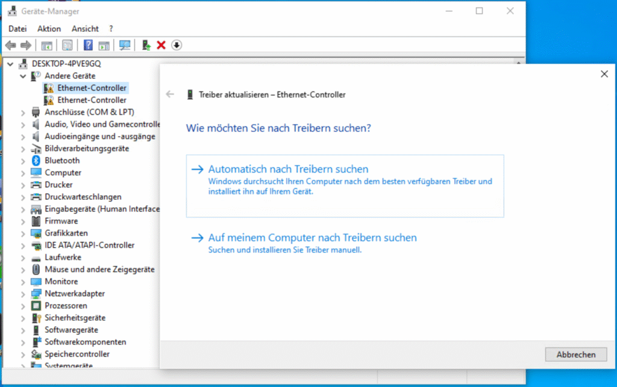The image size is (617, 387).
Task: Open the Datei menu
Action: click(x=17, y=28)
